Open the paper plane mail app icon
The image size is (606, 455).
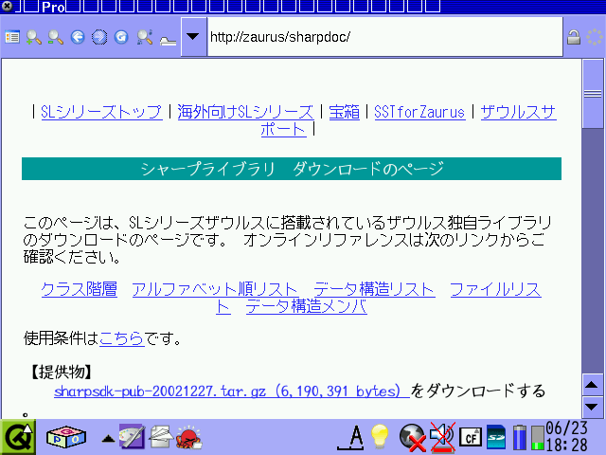pos(160,437)
